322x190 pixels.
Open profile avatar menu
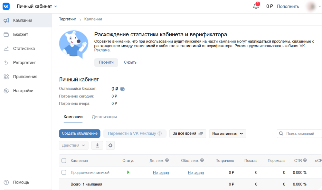pos(311,6)
